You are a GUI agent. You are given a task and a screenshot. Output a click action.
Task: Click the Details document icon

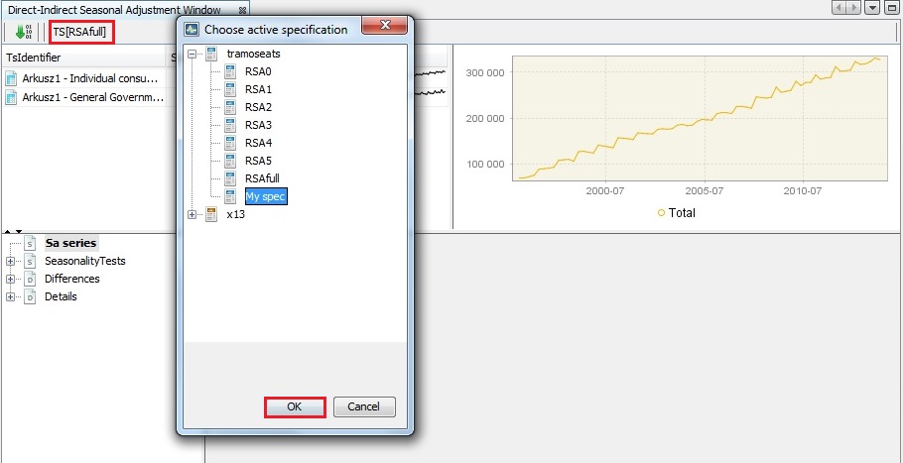pos(30,296)
